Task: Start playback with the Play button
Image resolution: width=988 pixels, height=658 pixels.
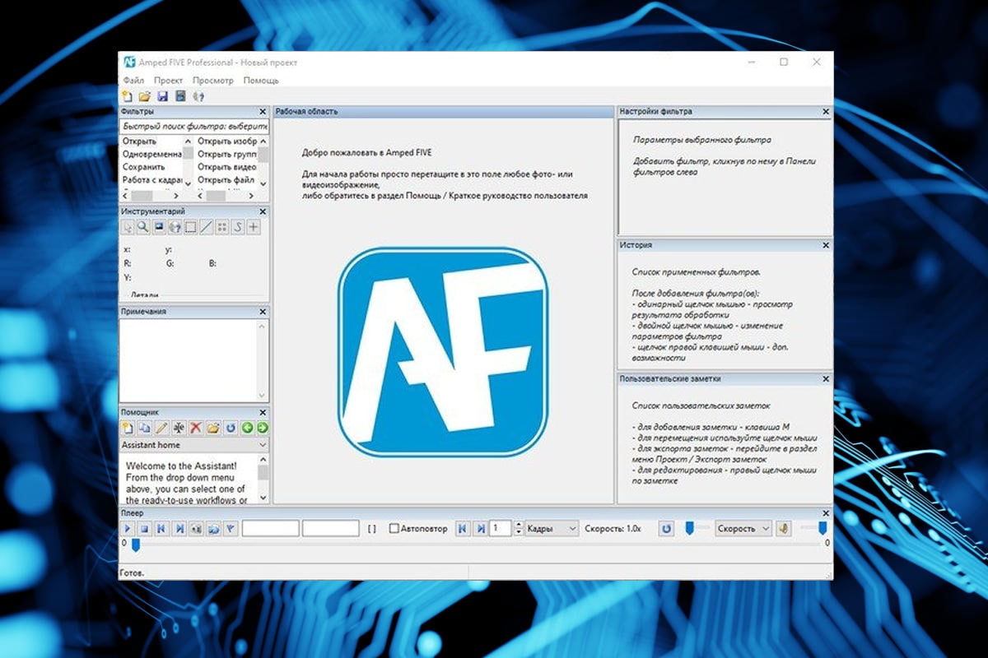Action: click(128, 529)
